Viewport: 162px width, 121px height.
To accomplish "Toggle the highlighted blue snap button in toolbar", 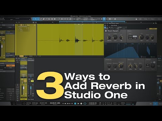I will click(104, 19).
